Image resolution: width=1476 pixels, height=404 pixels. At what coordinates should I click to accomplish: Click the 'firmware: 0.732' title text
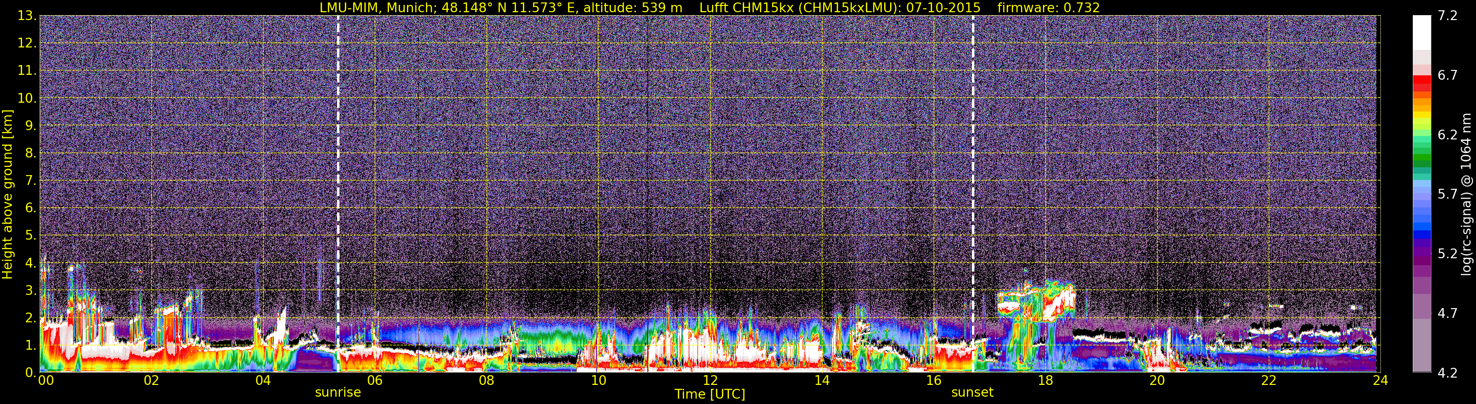pos(1048,7)
